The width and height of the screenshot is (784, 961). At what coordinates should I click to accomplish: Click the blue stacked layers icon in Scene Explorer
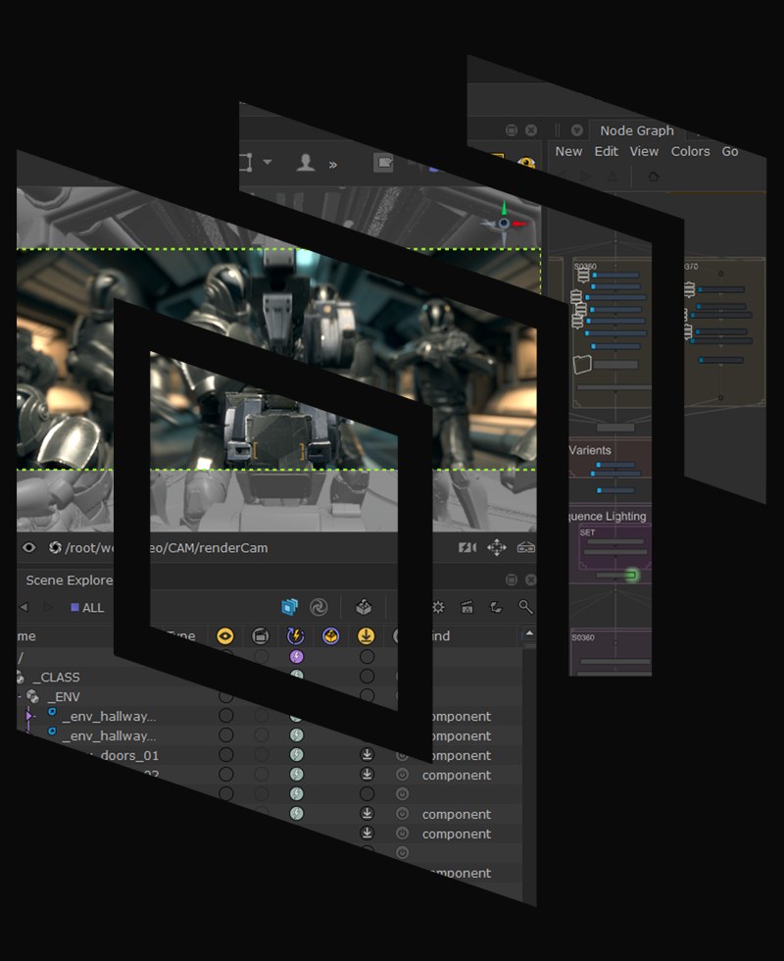tap(289, 607)
